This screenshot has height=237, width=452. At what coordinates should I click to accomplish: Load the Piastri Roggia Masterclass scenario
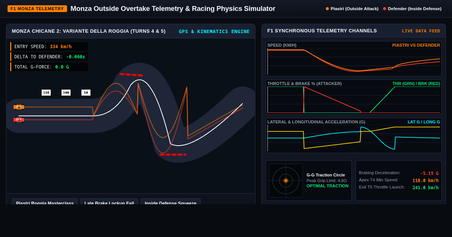click(x=45, y=202)
